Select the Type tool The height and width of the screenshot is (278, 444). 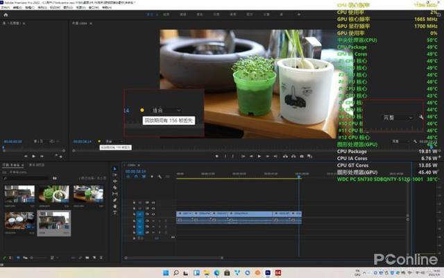(x=114, y=213)
